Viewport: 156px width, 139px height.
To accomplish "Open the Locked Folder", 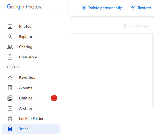I will click(x=31, y=119).
